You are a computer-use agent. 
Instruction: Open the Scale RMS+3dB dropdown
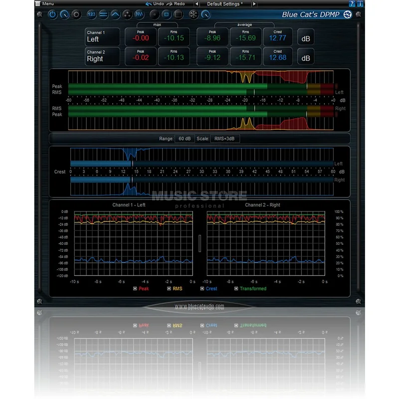pos(225,139)
